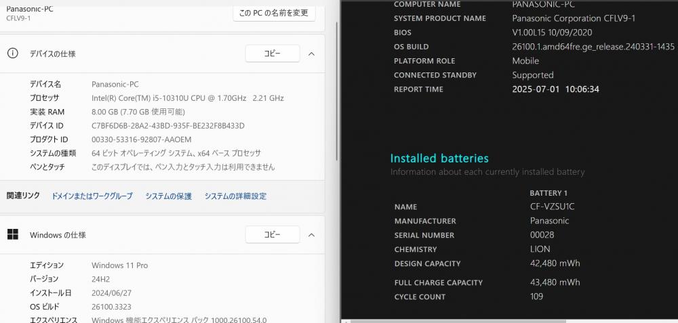The image size is (678, 323).
Task: Open ドメインまたはワークグループ link
Action: [x=92, y=196]
